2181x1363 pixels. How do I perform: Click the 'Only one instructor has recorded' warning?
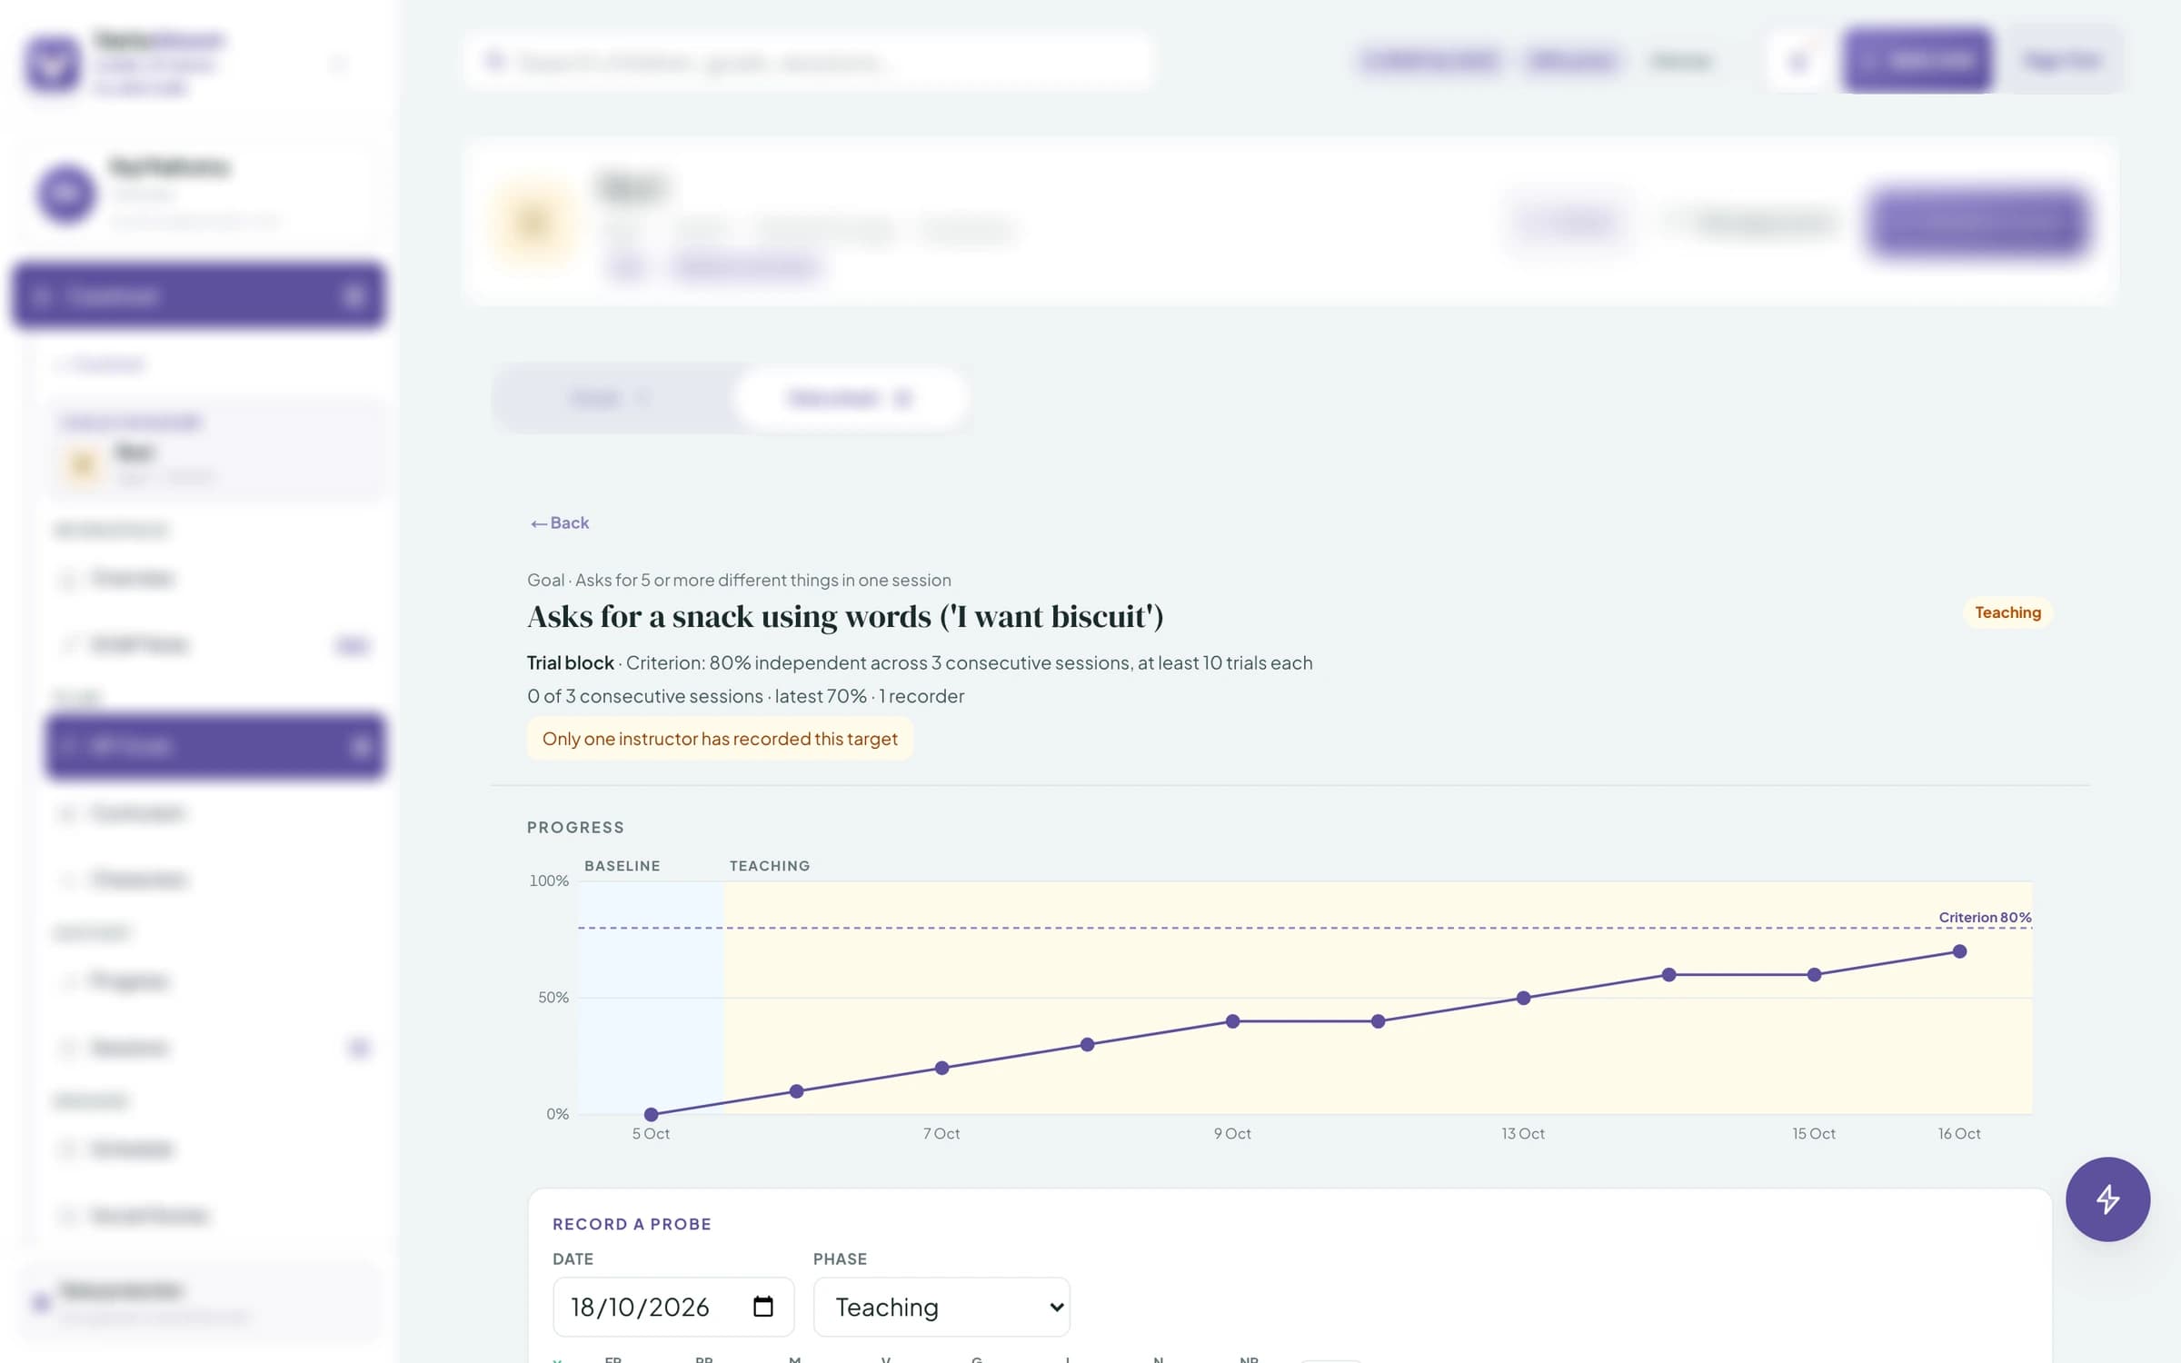click(x=720, y=739)
